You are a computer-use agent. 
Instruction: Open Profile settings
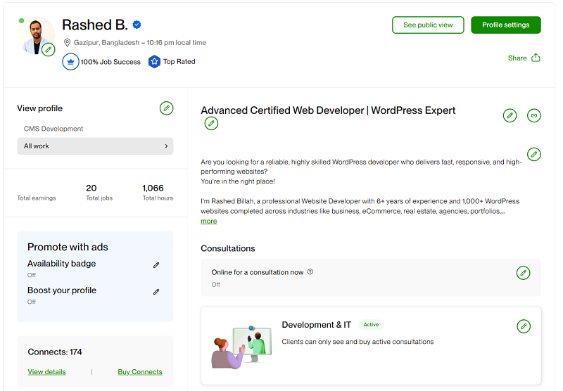tap(506, 25)
